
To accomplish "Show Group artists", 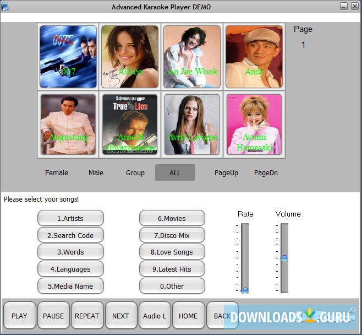I will (135, 172).
